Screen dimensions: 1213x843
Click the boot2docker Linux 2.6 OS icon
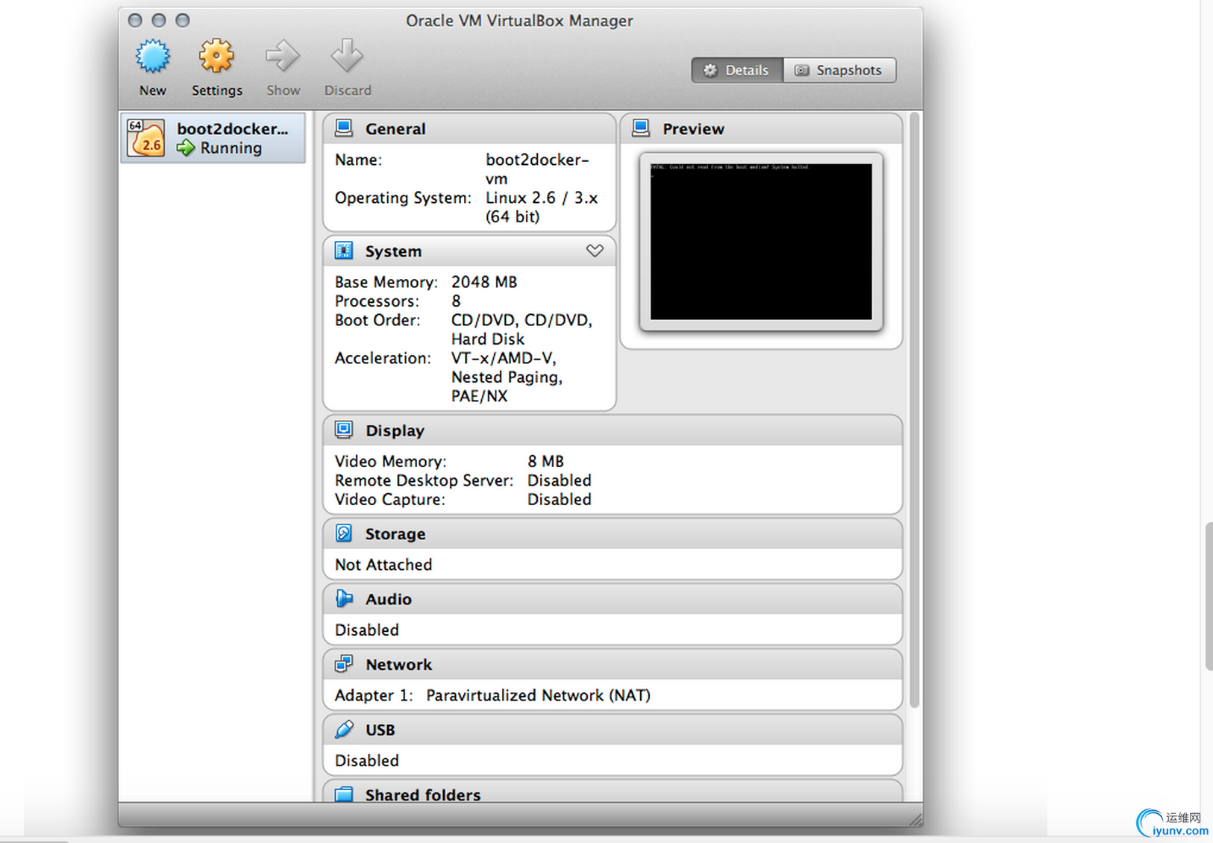pos(145,138)
